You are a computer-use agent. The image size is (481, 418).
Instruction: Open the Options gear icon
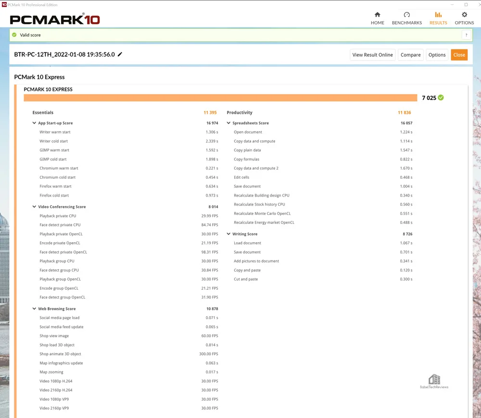click(x=464, y=14)
